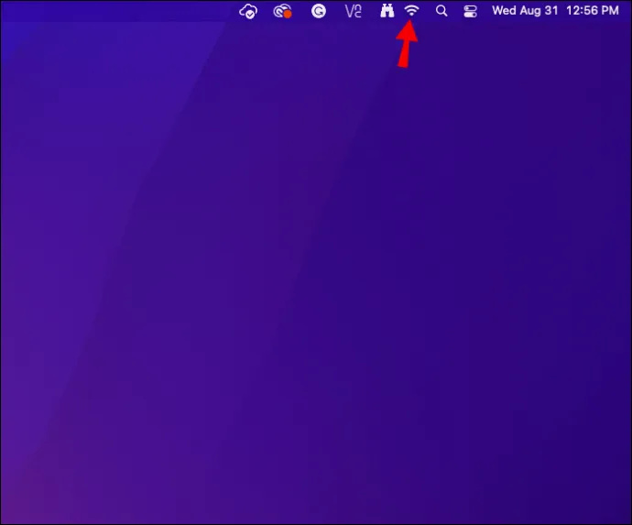Click the 12:56 PM clock
This screenshot has width=632, height=525.
(592, 10)
